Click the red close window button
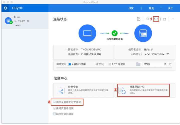Image resolution: width=180 pixels, height=125 pixels. point(4,2)
